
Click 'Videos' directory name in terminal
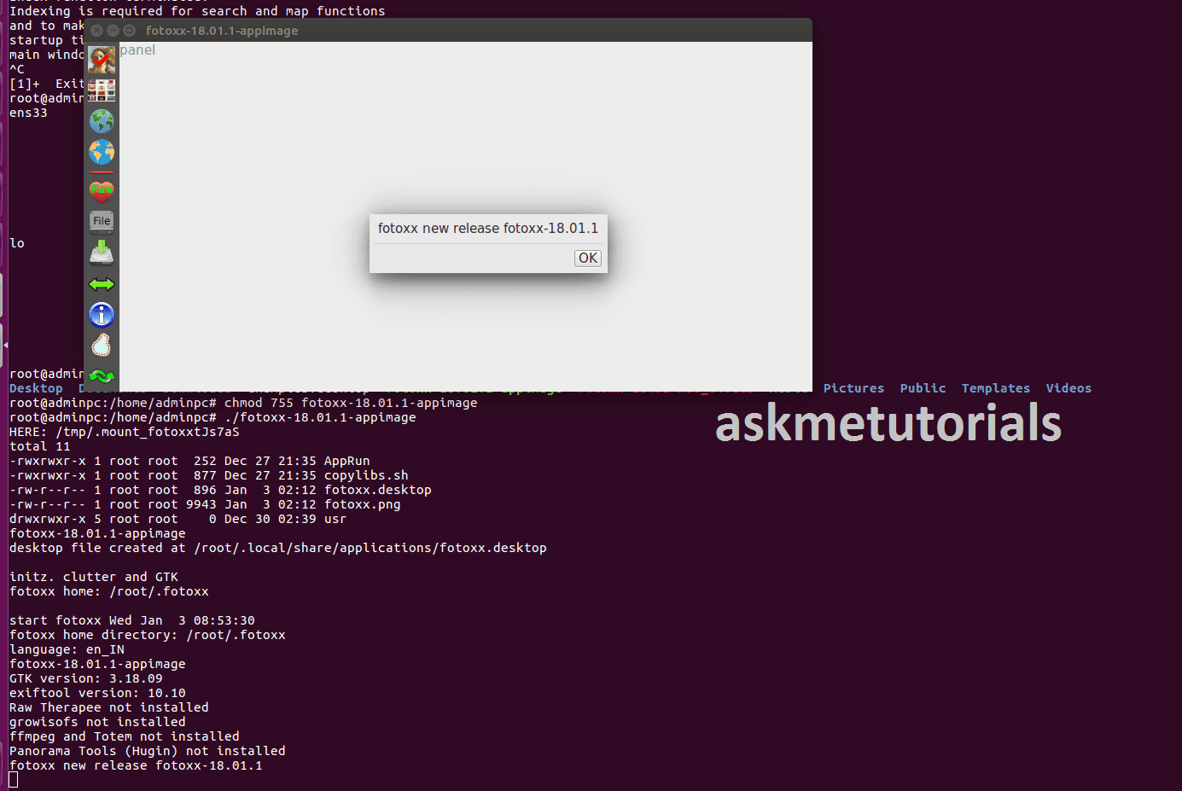(x=1068, y=388)
